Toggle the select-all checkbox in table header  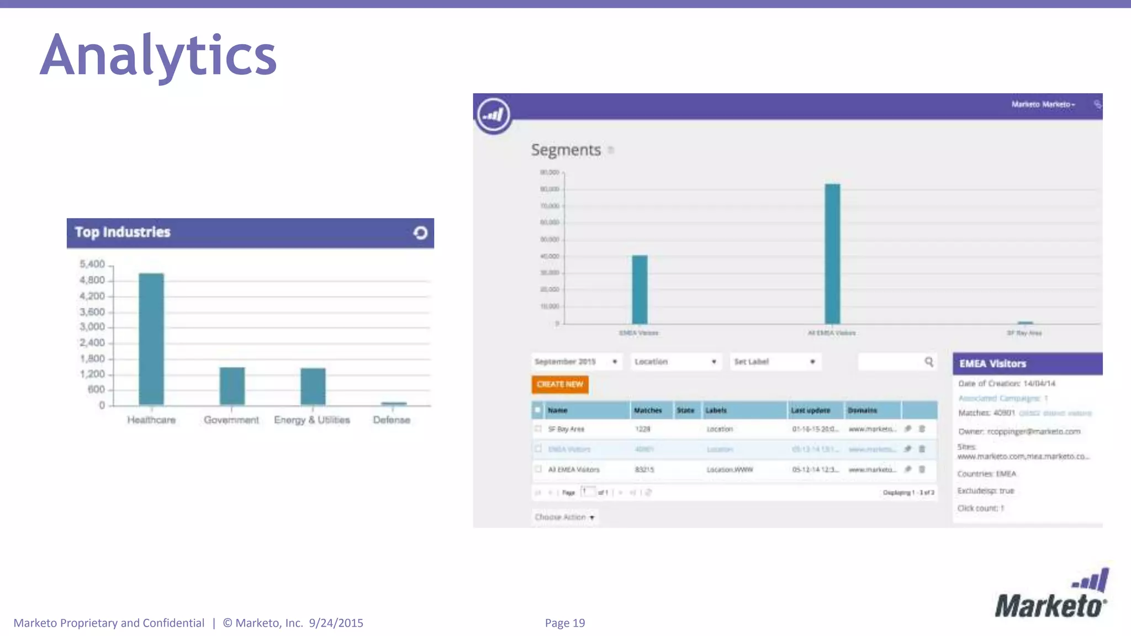pos(538,410)
